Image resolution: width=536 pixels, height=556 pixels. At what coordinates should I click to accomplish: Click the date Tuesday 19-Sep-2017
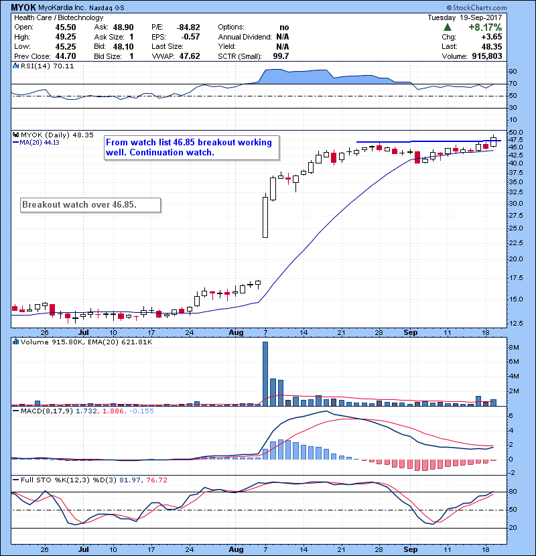(x=465, y=17)
